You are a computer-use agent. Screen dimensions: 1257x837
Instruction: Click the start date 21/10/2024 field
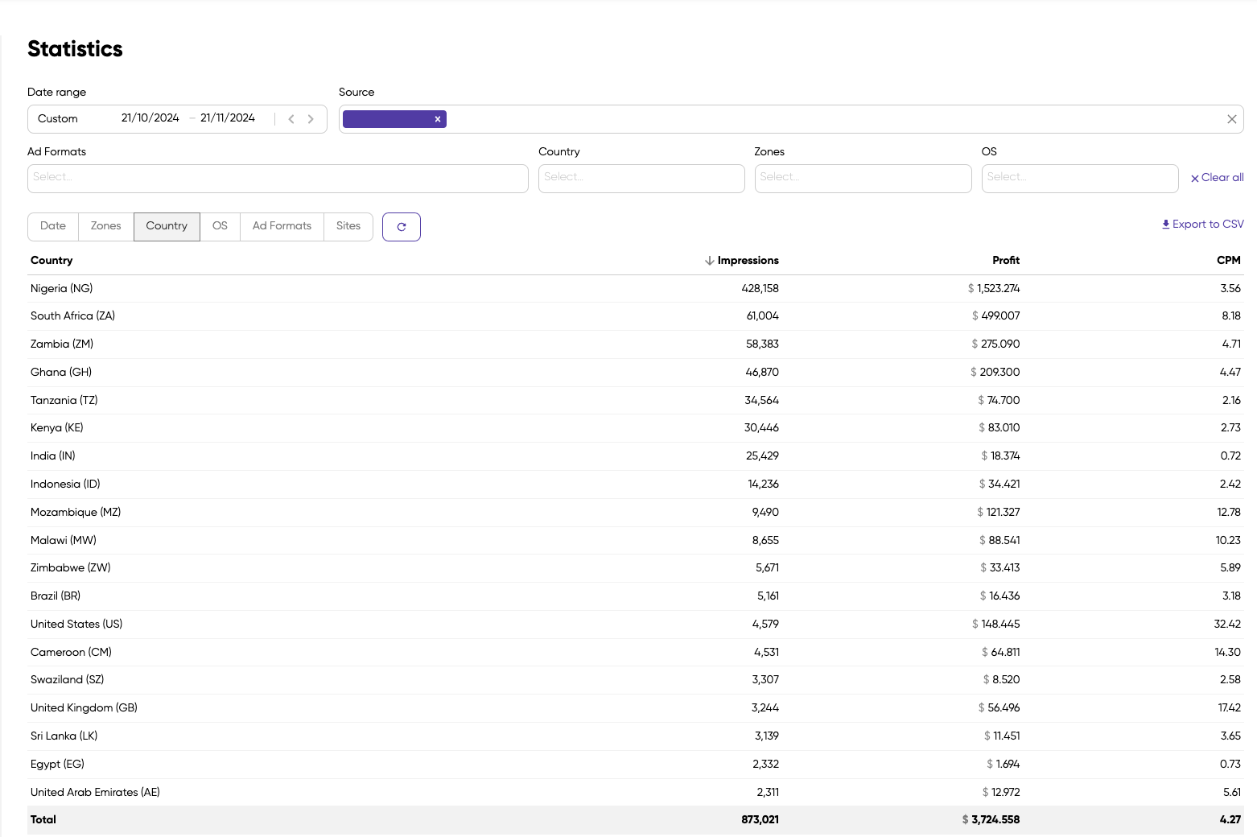150,118
